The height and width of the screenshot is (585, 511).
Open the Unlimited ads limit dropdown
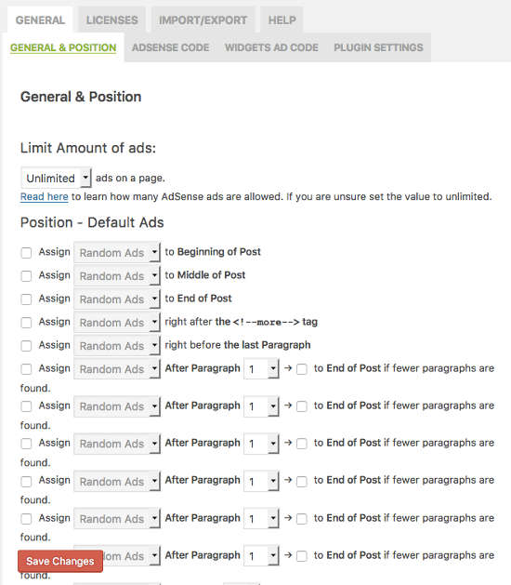pyautogui.click(x=56, y=178)
